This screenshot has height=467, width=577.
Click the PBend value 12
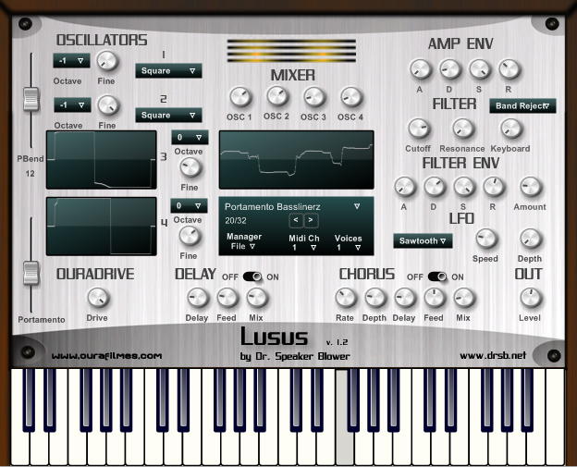click(30, 173)
